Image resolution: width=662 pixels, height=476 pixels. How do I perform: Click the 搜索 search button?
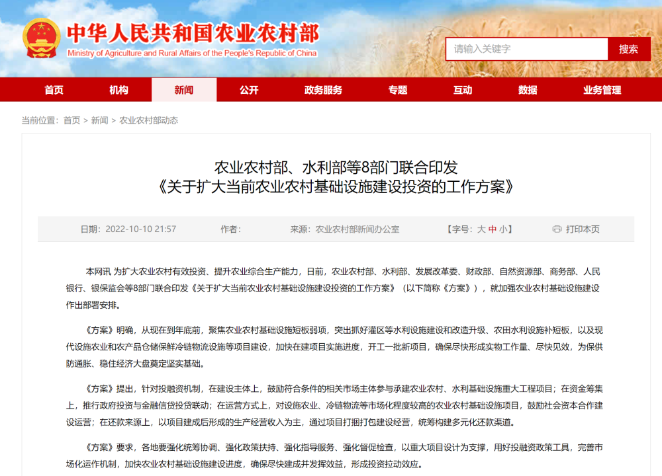pyautogui.click(x=628, y=49)
